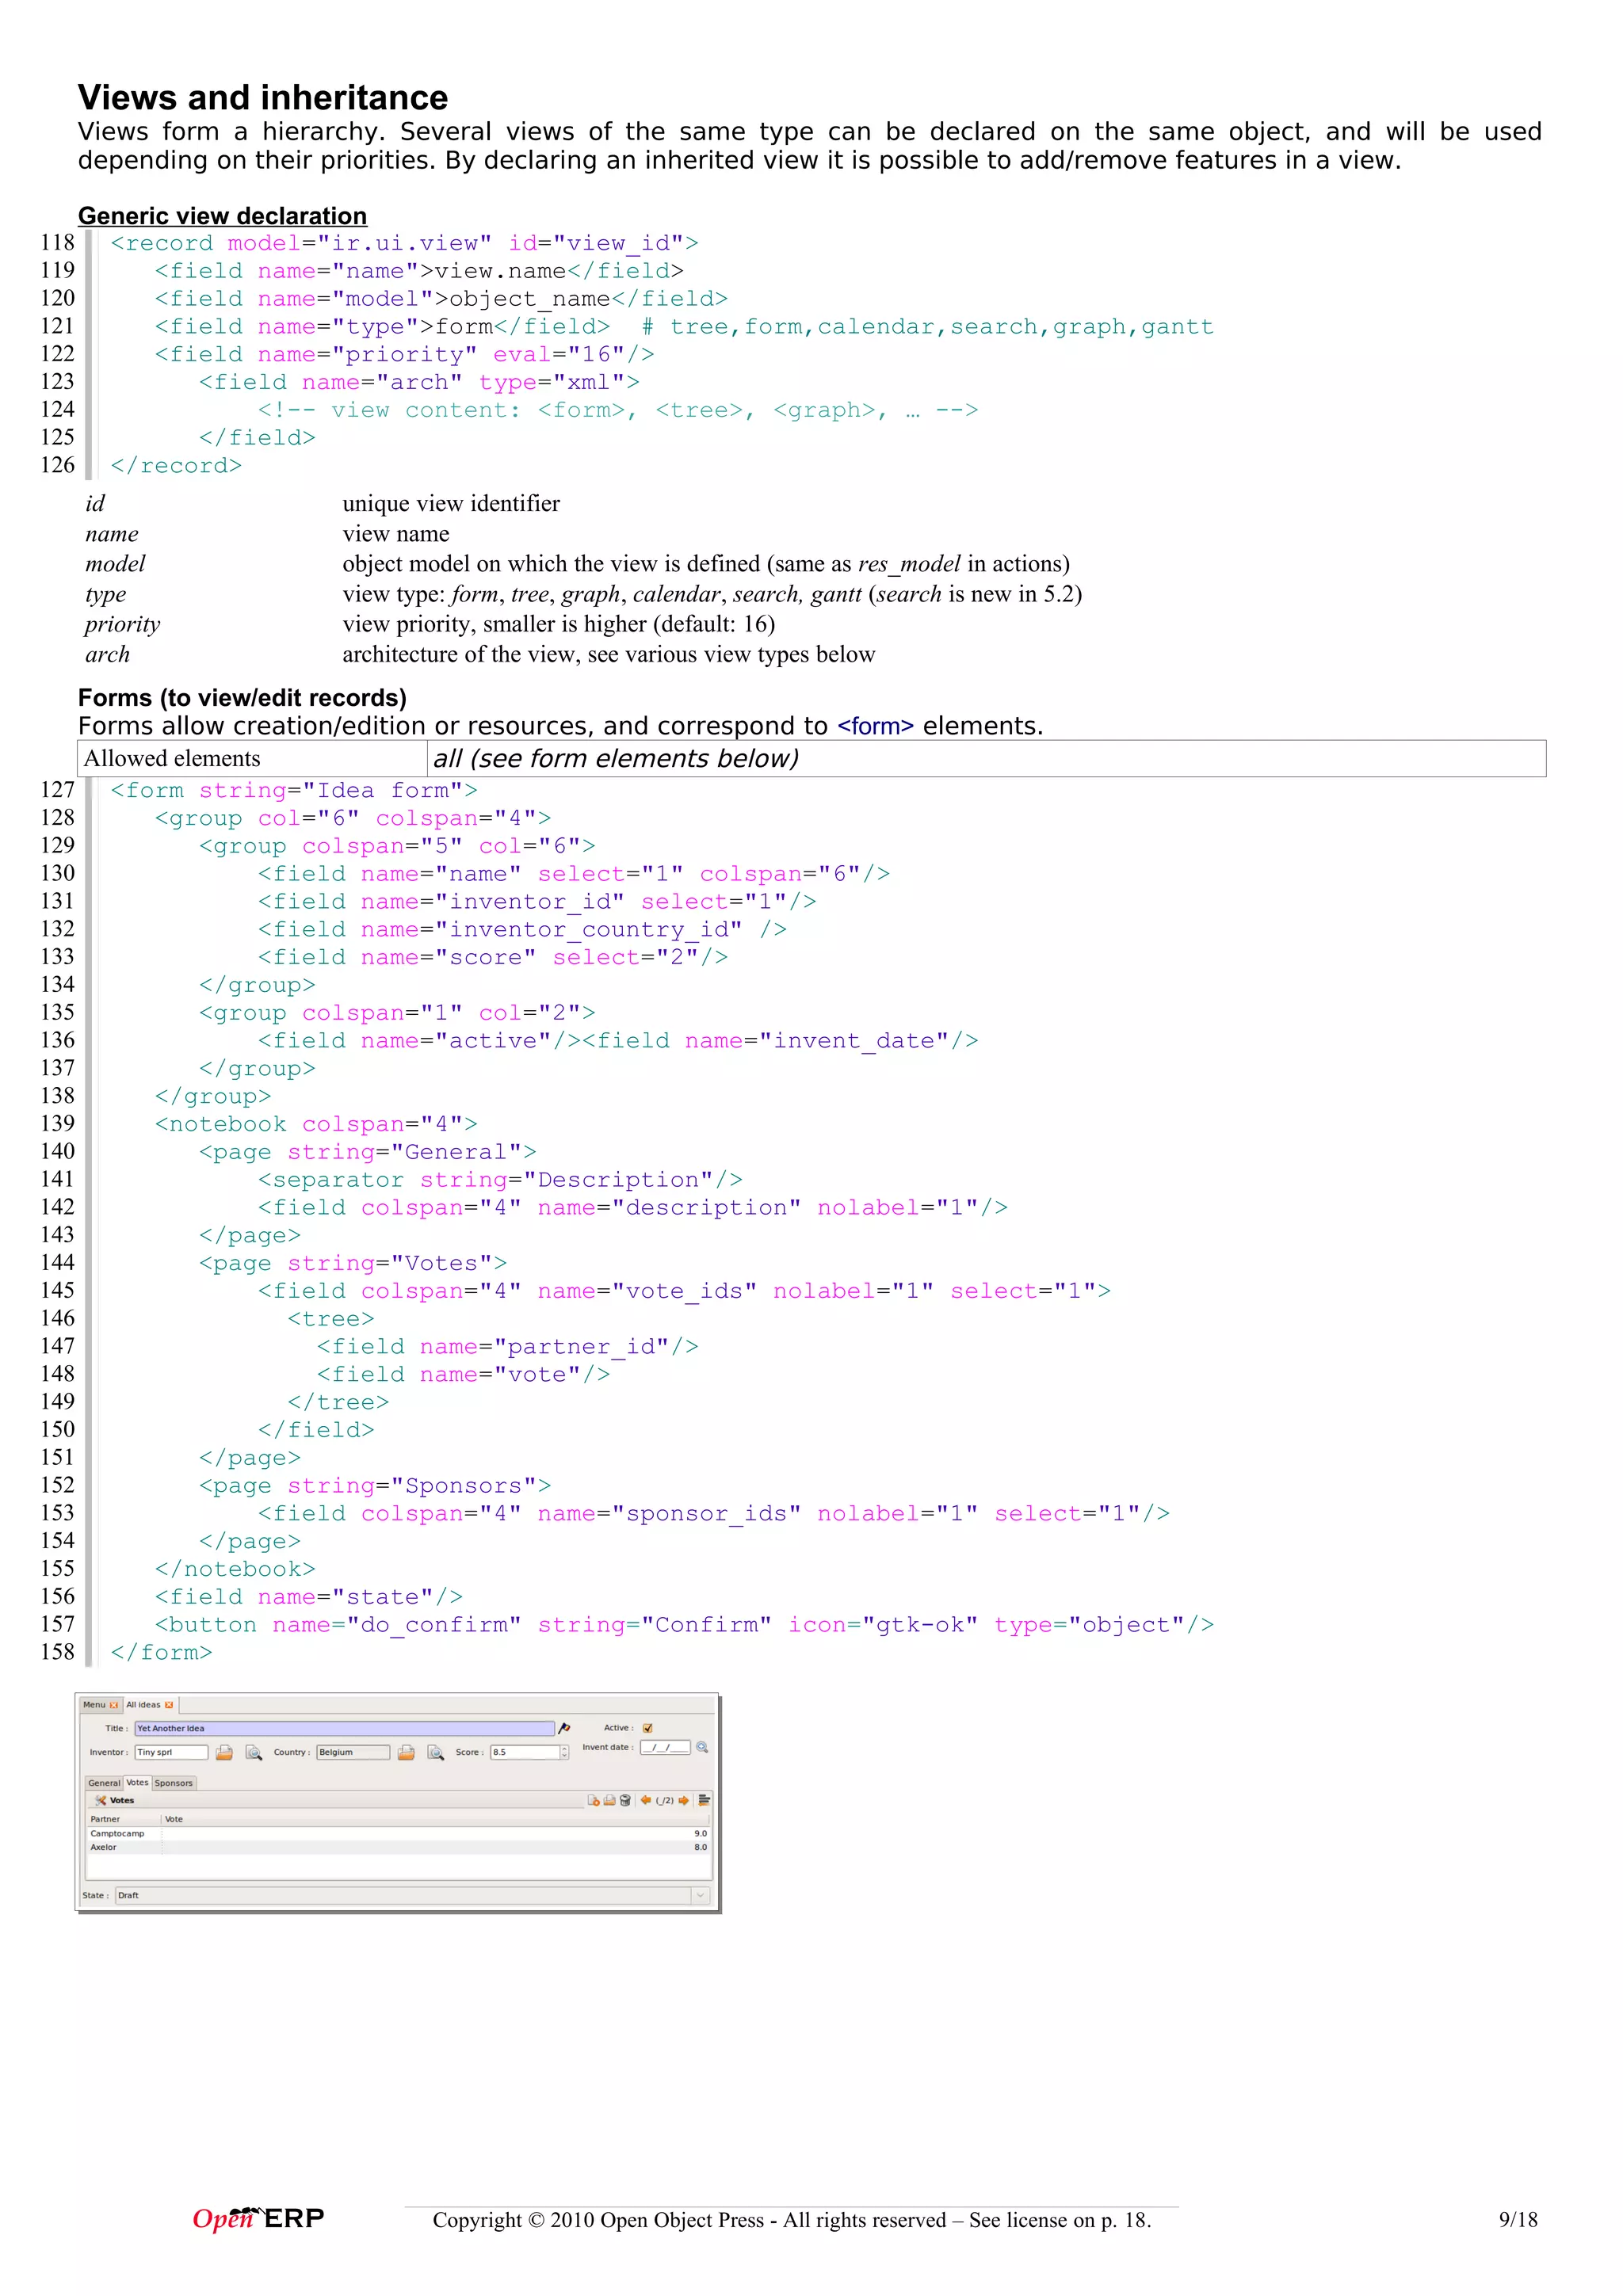Image resolution: width=1623 pixels, height=2296 pixels.
Task: Click the page number 9/18
Action: click(x=1518, y=2220)
